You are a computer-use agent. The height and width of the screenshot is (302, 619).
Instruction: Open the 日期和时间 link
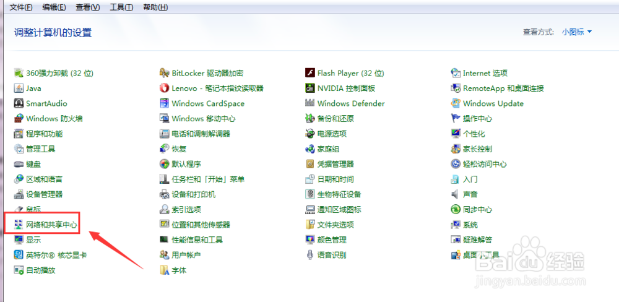[x=335, y=179]
